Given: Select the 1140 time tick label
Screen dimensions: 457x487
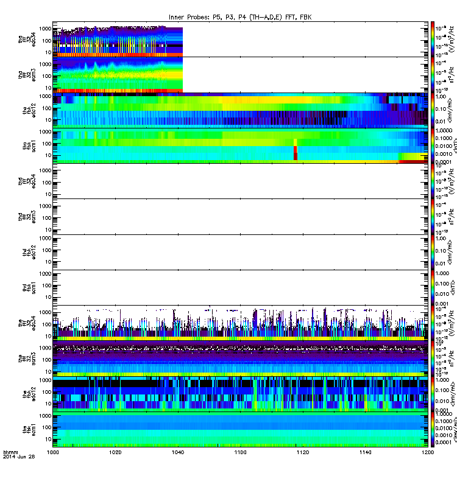Looking at the screenshot, I should pyautogui.click(x=365, y=452).
